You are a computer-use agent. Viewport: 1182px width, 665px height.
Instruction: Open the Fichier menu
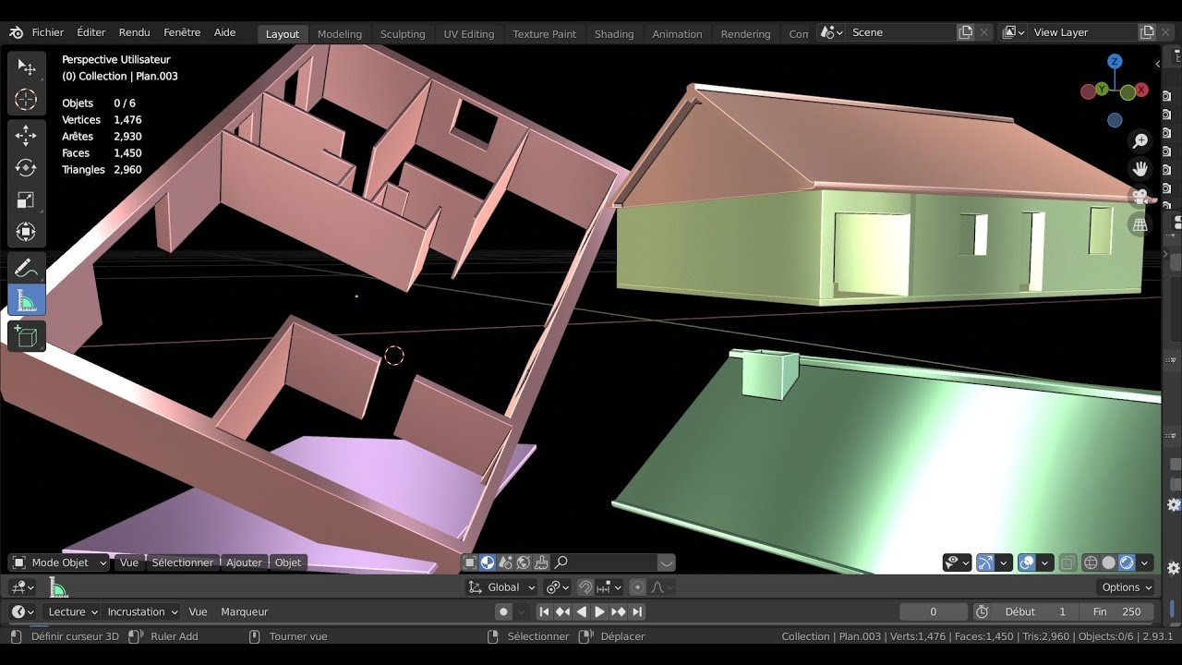tap(48, 32)
